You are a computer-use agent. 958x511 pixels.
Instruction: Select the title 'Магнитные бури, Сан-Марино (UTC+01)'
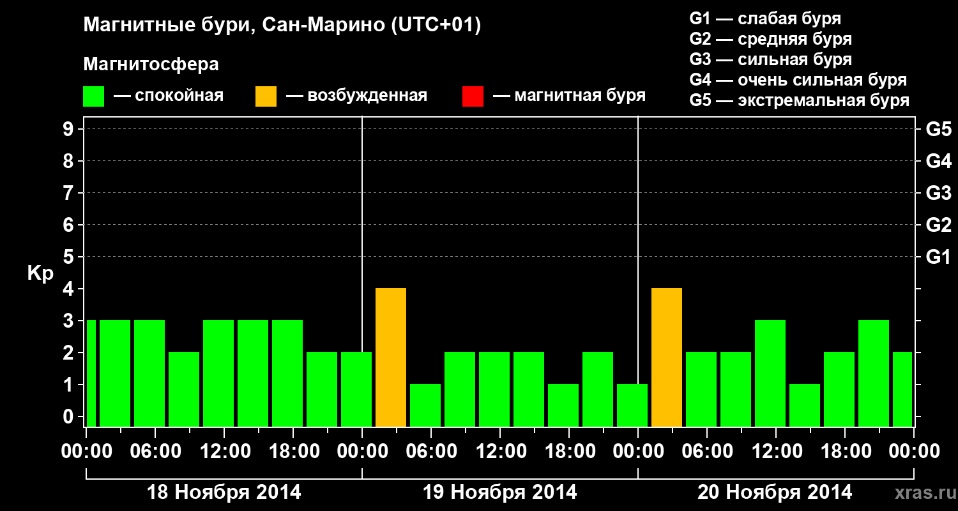[x=282, y=26]
